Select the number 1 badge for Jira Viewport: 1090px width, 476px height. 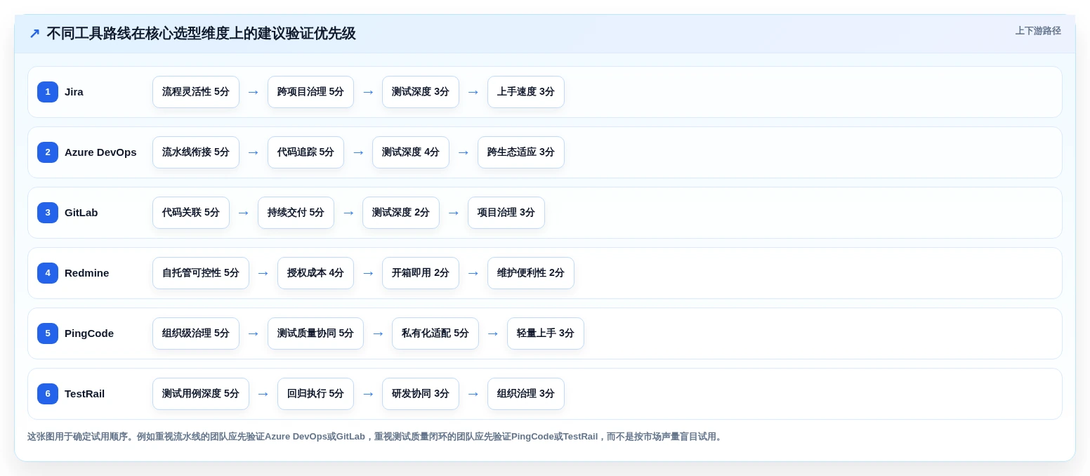(x=48, y=92)
